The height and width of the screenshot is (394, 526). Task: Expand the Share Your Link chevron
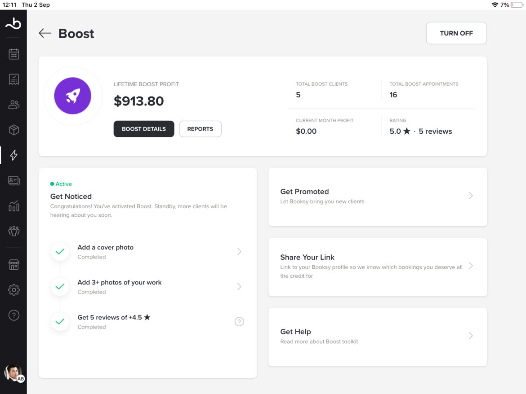pyautogui.click(x=471, y=266)
